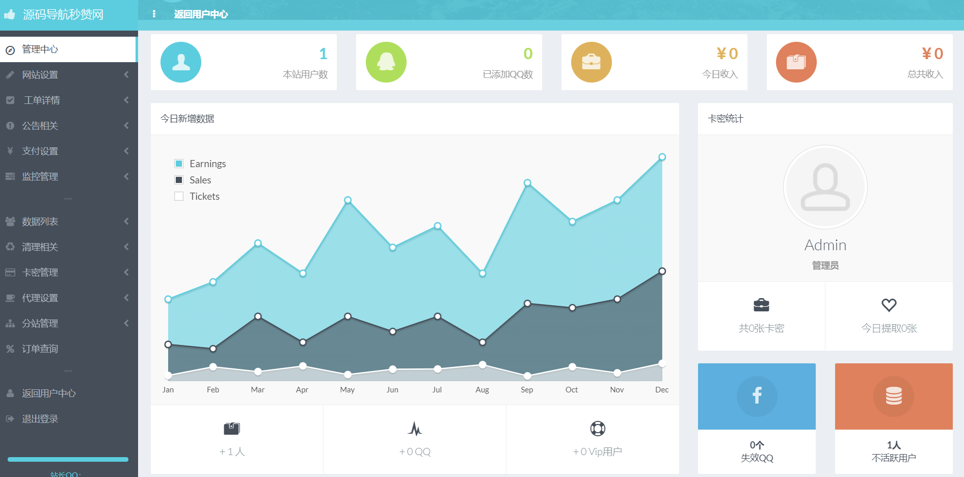Expand the 卡密管理 sidebar menu
The width and height of the screenshot is (964, 477).
click(69, 273)
